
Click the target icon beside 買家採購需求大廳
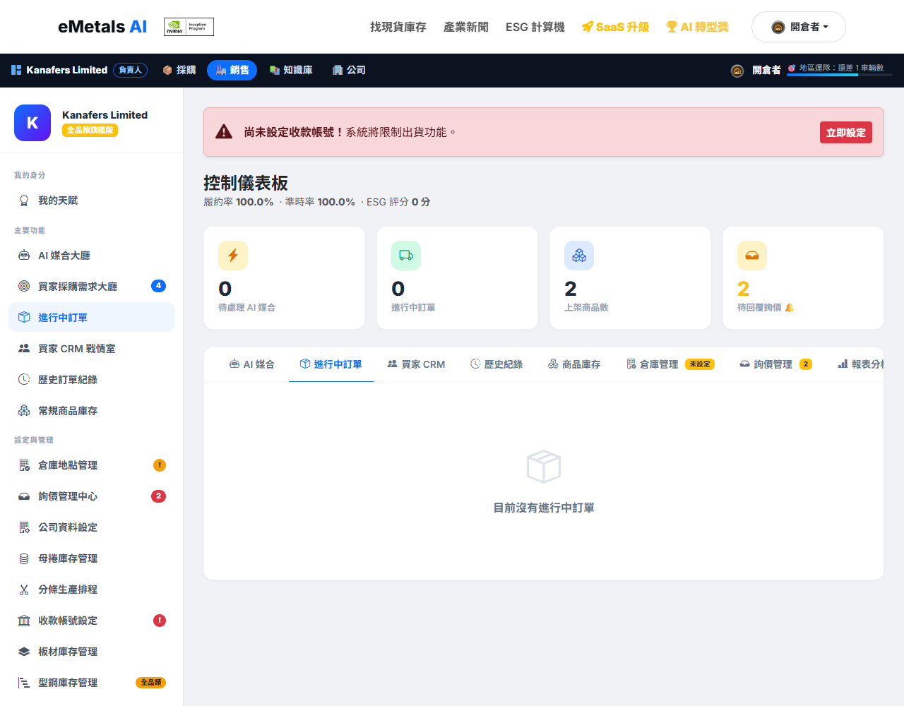point(24,287)
